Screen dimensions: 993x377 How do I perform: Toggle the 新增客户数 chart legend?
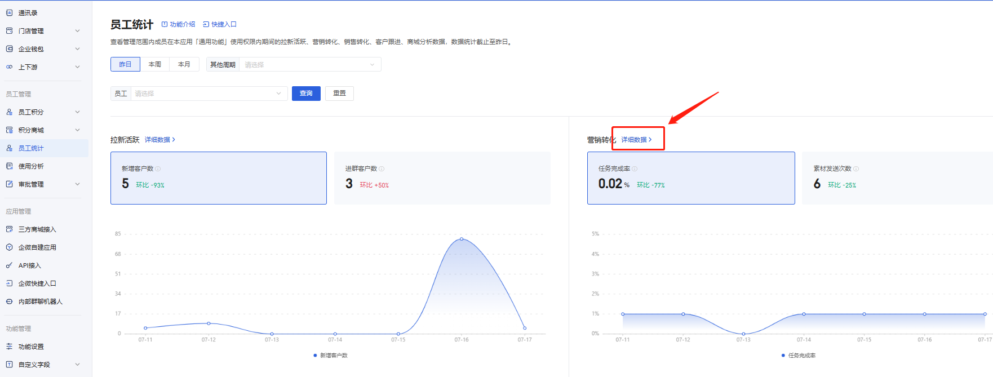pos(331,356)
